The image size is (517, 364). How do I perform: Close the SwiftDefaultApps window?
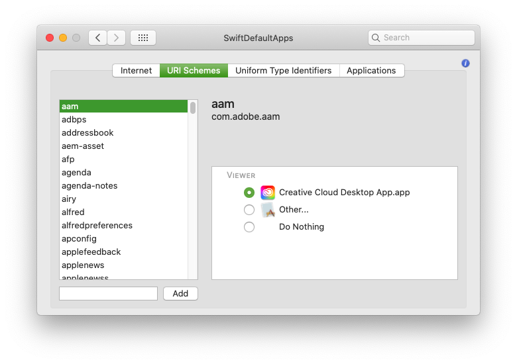(50, 38)
